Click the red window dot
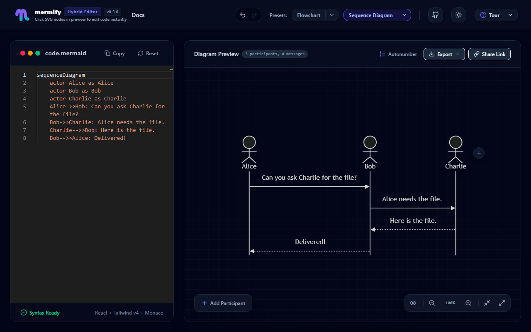 click(23, 53)
